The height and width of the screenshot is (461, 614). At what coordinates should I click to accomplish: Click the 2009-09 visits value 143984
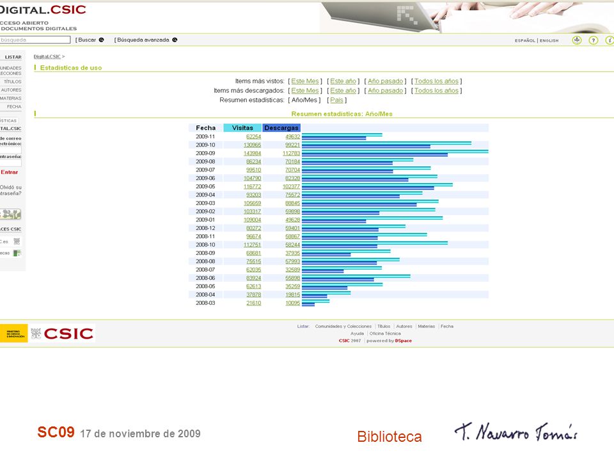[252, 153]
